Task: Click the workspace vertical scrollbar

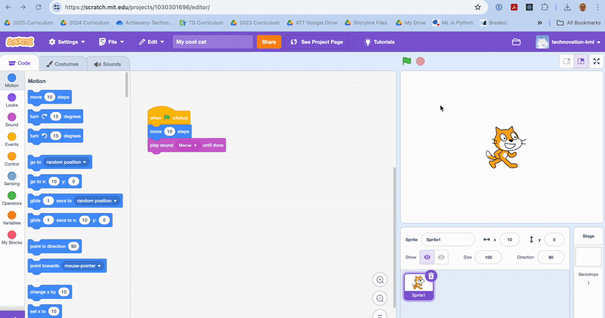Action: pyautogui.click(x=394, y=237)
